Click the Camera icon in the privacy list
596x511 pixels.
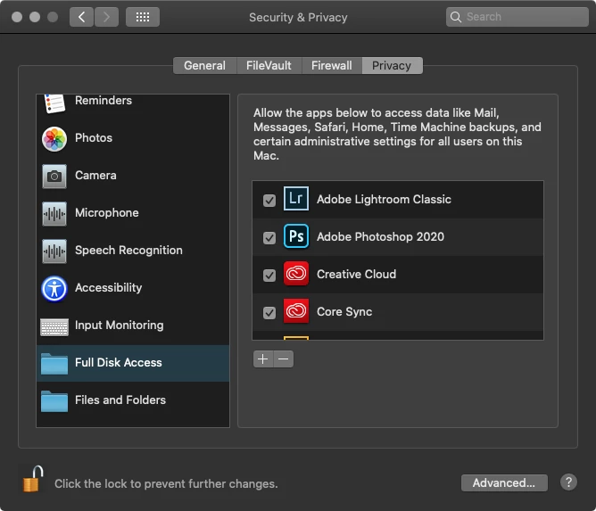point(54,177)
